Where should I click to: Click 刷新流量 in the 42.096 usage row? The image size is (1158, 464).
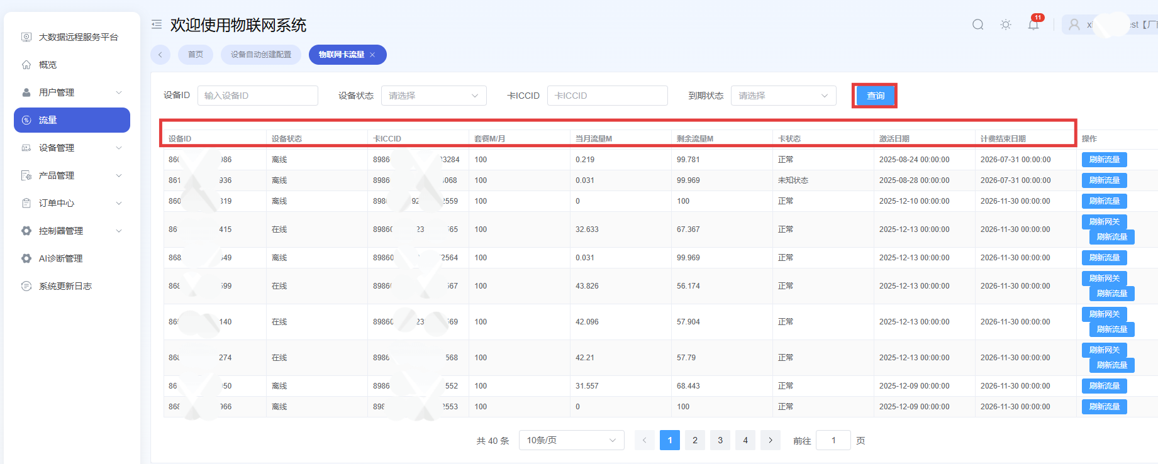point(1112,329)
